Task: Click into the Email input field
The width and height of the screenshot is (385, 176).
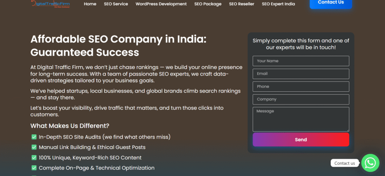Action: [301, 74]
